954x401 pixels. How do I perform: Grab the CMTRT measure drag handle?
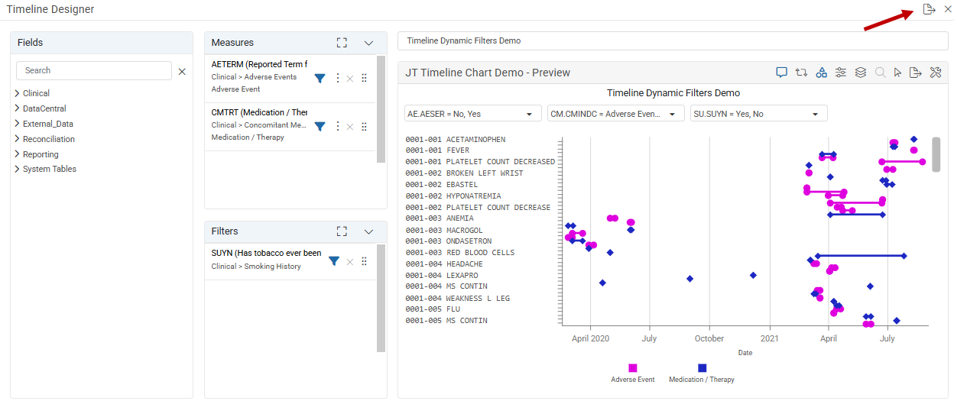pyautogui.click(x=364, y=126)
